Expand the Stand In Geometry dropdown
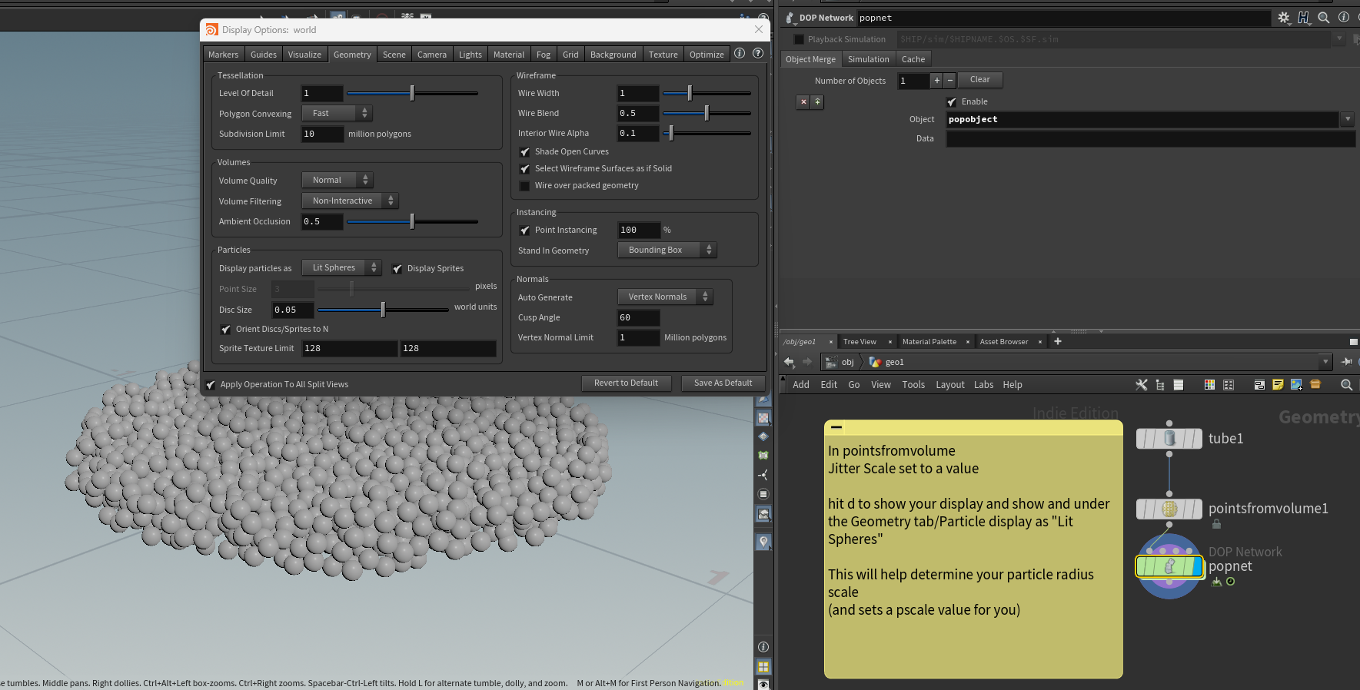Screen dimensions: 1360x690 tap(667, 250)
